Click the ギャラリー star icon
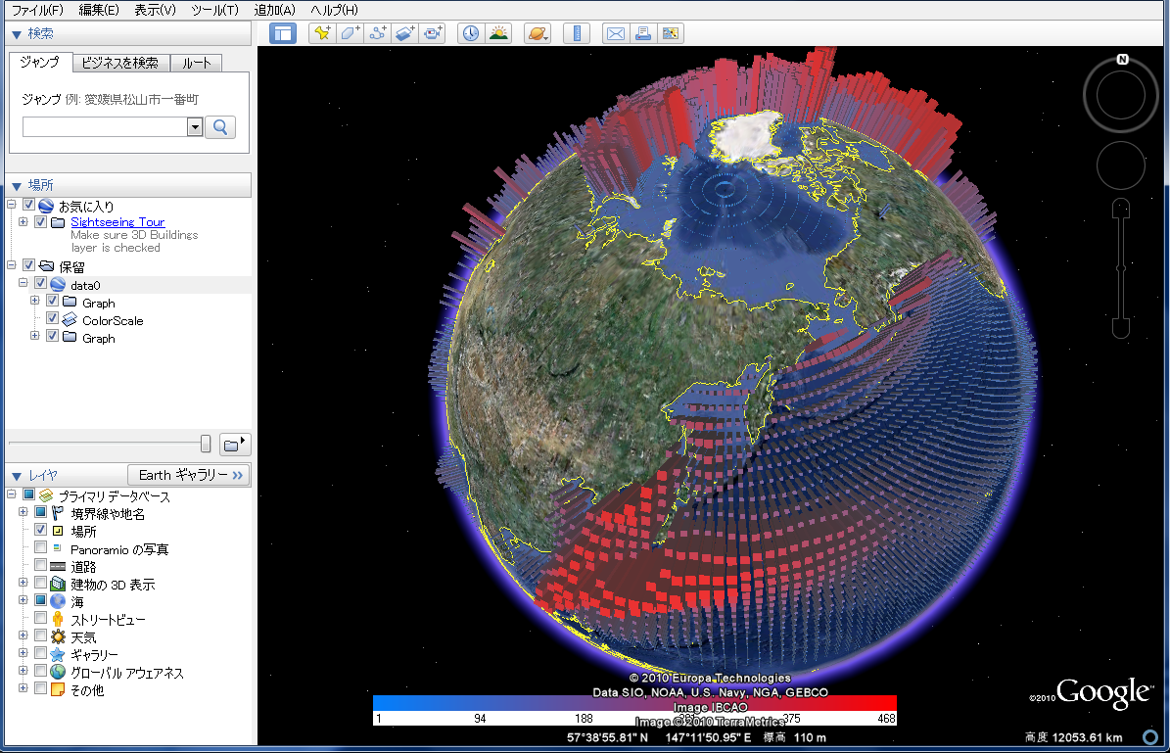This screenshot has height=753, width=1170. (58, 654)
